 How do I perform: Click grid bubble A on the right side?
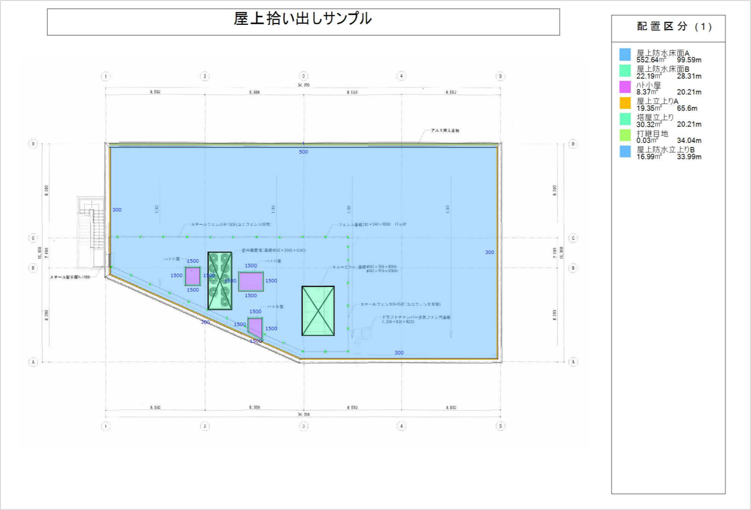coord(573,362)
